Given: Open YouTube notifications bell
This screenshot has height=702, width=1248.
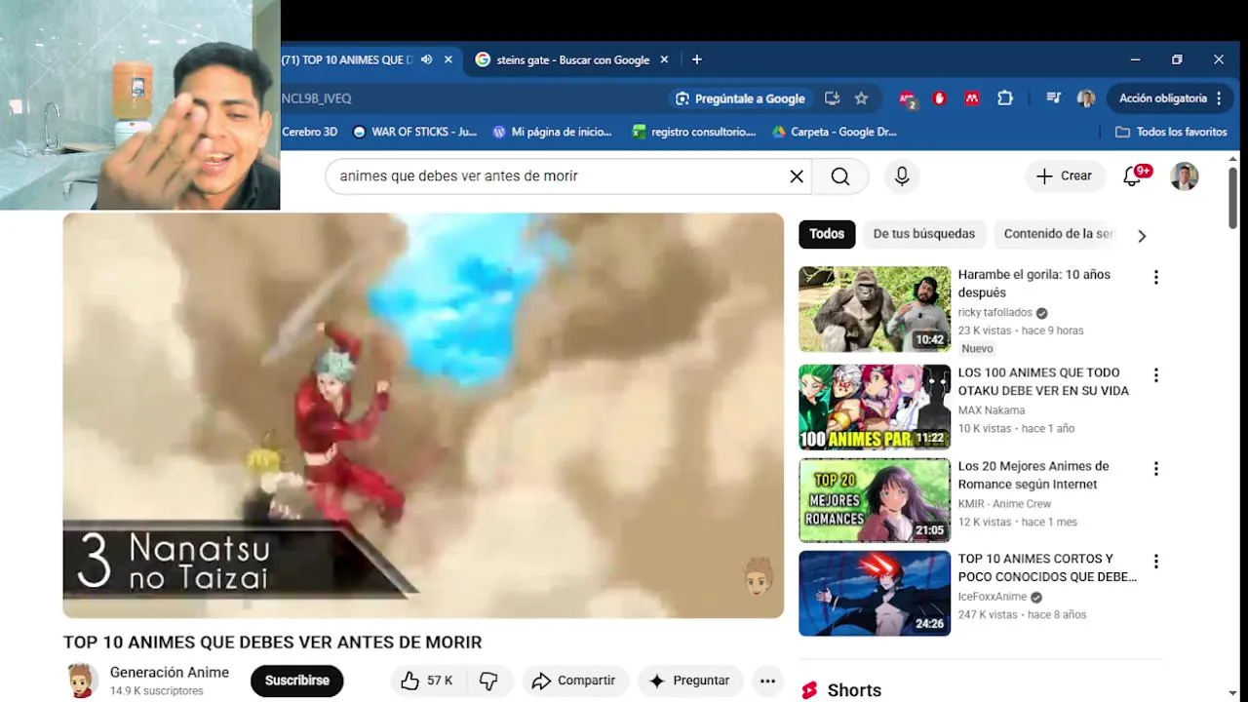Looking at the screenshot, I should (1132, 176).
